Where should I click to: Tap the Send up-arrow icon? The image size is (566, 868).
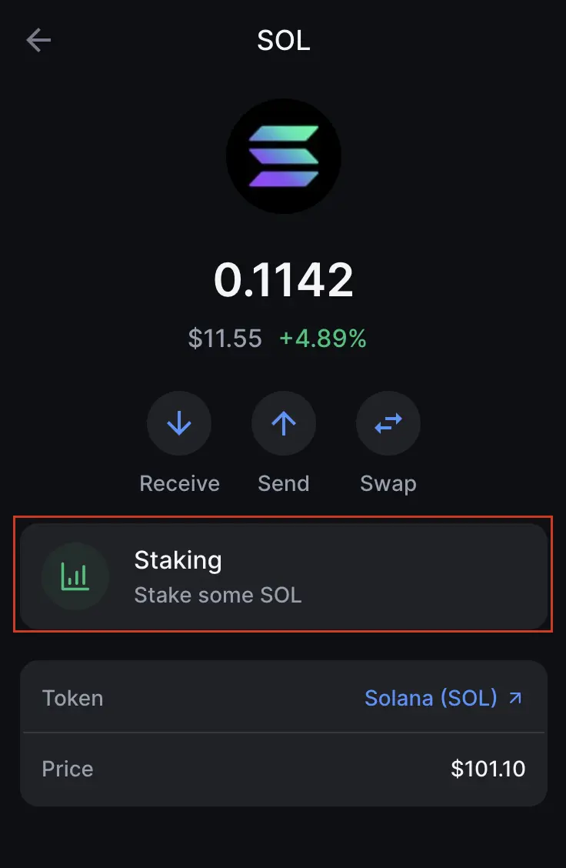pos(283,422)
